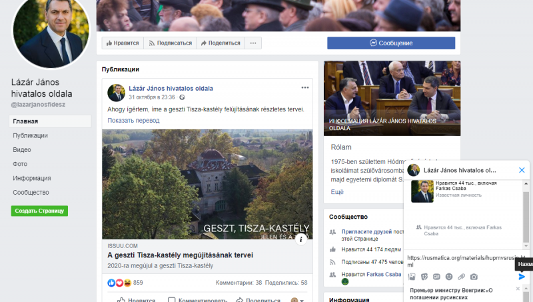
Task: Click the chat scrollbar up arrow
Action: [x=526, y=183]
